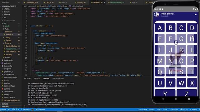Screen dimensions: 200x112
Task: Collapse the common folder
Action: pos(8,32)
